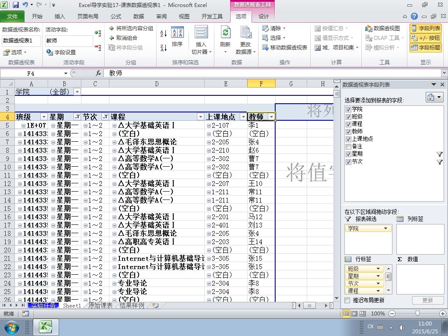Open 课程 column filter dropdown
Image resolution: width=448 pixels, height=336 pixels.
200,116
